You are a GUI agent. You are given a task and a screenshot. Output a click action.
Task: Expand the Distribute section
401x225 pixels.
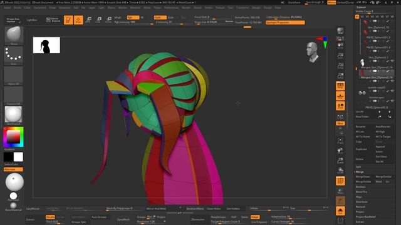pyautogui.click(x=362, y=202)
